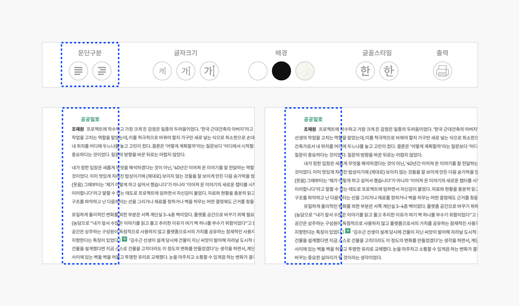
Task: Click the 공공일호 heading in the right preview
Action: 313,119
